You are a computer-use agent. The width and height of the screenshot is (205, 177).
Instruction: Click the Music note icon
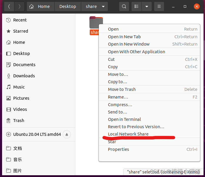click(9, 87)
